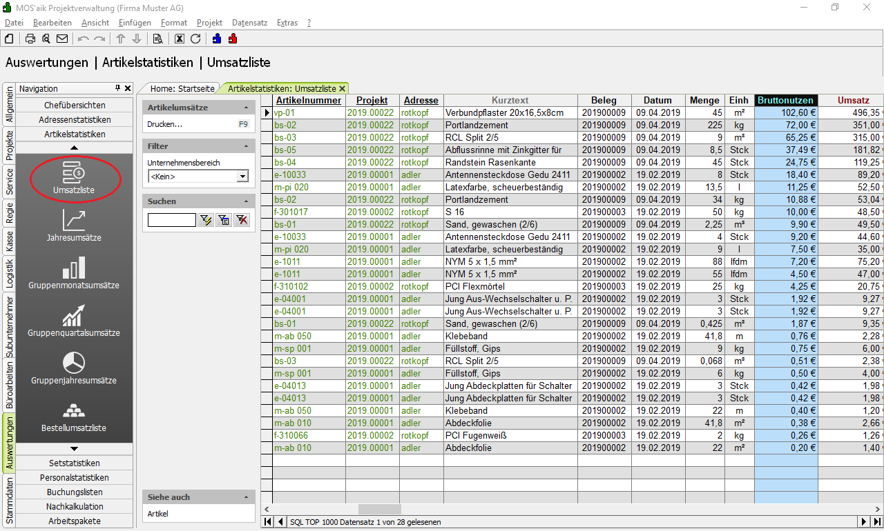The height and width of the screenshot is (531, 884).
Task: Click the refresh icon in the toolbar
Action: (195, 39)
